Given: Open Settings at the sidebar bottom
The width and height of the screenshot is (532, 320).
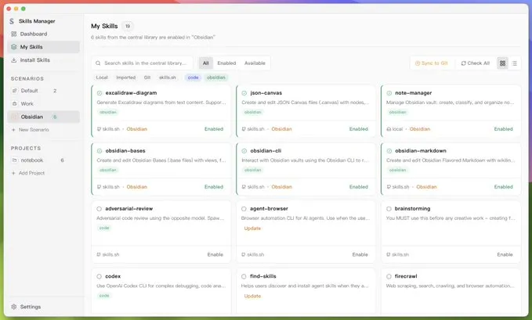Looking at the screenshot, I should coord(43,307).
